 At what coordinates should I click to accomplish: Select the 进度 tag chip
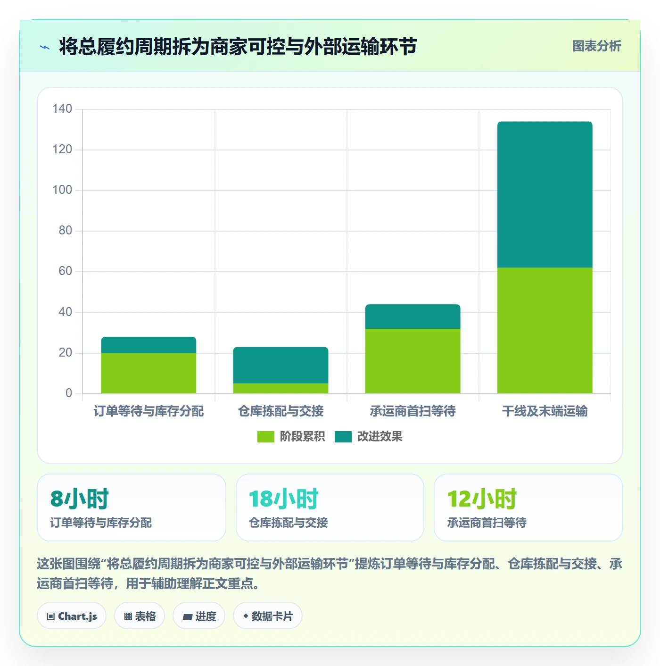point(199,616)
